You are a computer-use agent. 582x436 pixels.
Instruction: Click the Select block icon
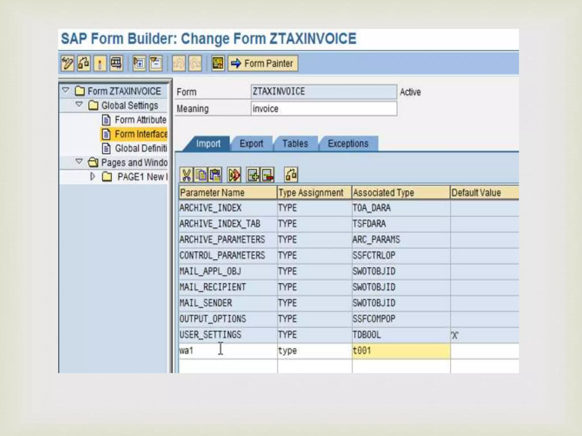coord(234,175)
